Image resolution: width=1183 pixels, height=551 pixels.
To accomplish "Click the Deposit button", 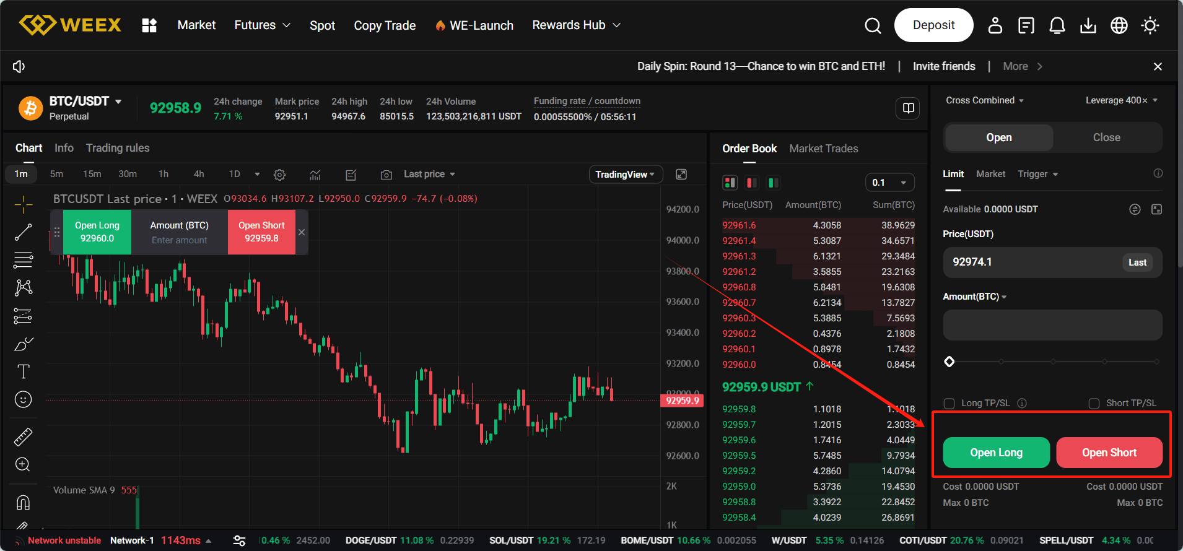I will tap(933, 25).
